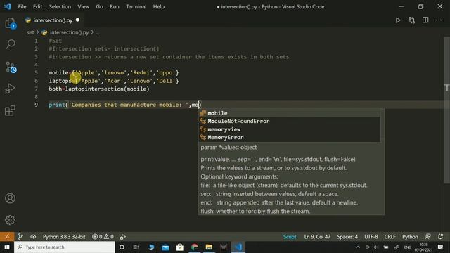Open Mail app on taskbar
The width and height of the screenshot is (450, 253).
click(x=165, y=247)
